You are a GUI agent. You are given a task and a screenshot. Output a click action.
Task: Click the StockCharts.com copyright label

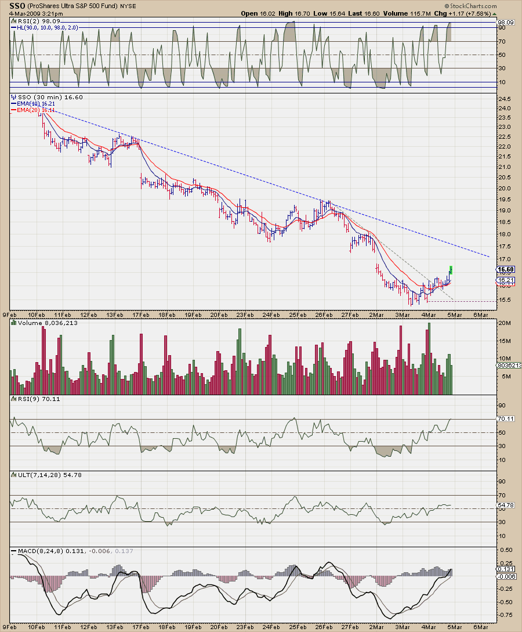pos(470,6)
